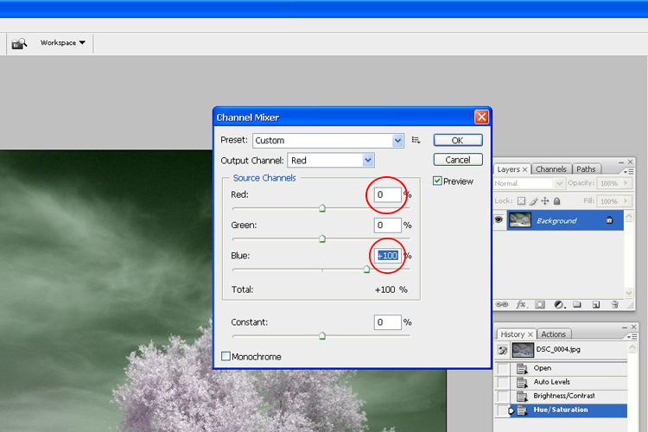Image resolution: width=648 pixels, height=432 pixels.
Task: Click the add layer mask icon
Action: pos(540,304)
